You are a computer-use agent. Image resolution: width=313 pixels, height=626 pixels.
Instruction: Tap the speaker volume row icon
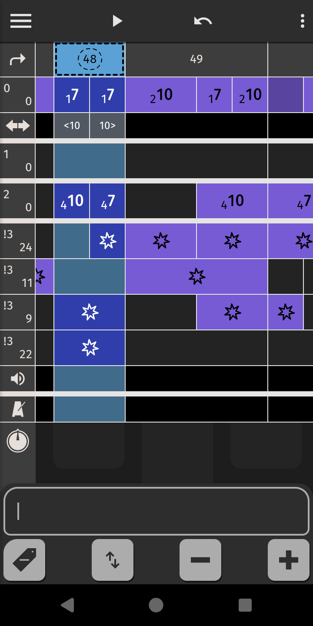[17, 379]
